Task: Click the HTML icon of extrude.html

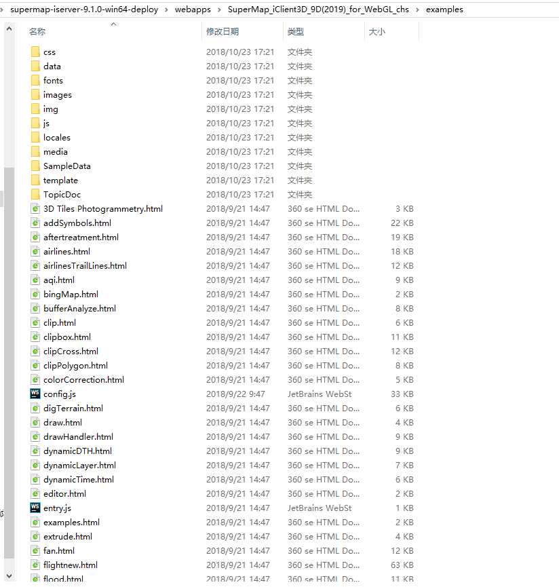Action: [35, 536]
